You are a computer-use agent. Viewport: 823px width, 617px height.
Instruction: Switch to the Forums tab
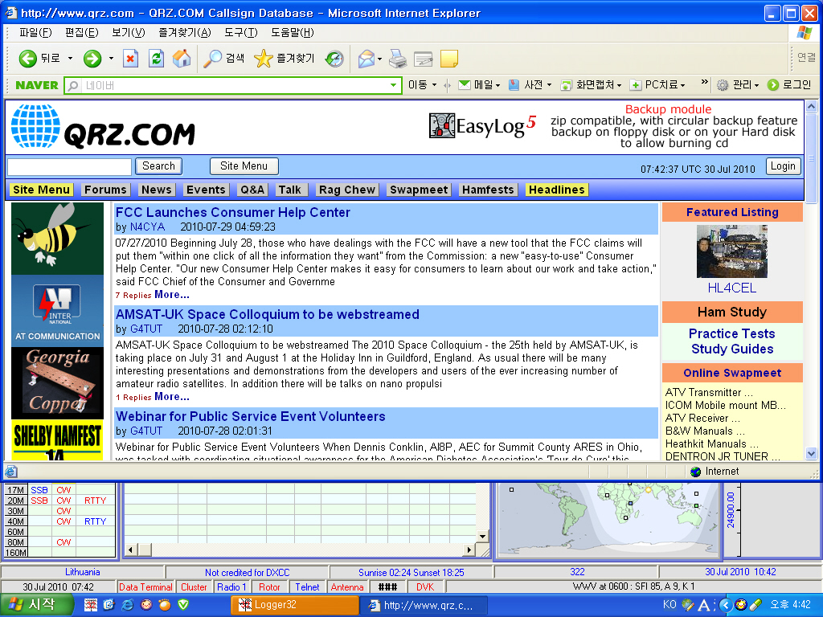tap(105, 190)
